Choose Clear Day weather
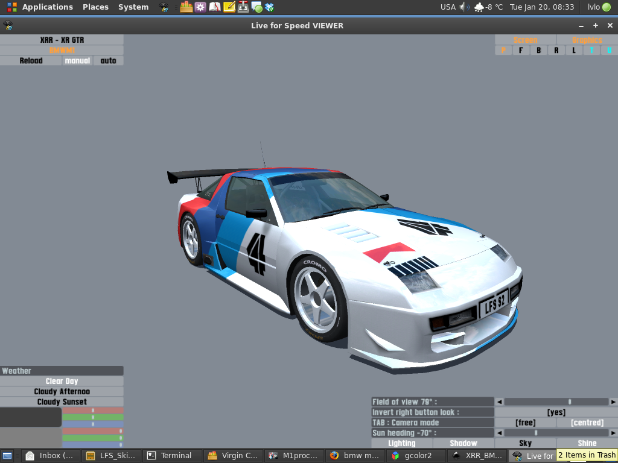 62,381
